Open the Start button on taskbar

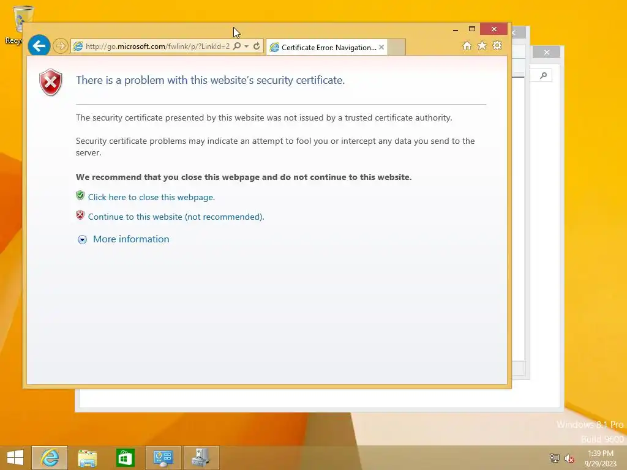(x=15, y=458)
